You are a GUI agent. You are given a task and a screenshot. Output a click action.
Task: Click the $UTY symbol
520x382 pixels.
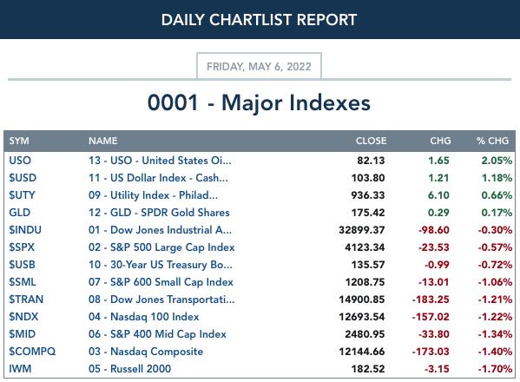(x=22, y=195)
